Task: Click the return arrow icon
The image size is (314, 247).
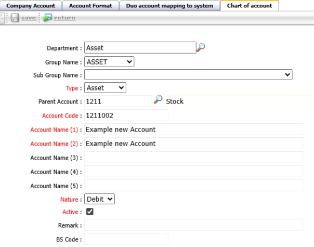Action: coord(48,18)
